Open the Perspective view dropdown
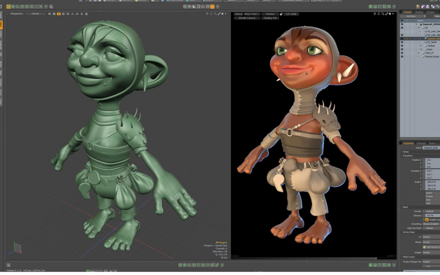The image size is (440, 275). [17, 13]
